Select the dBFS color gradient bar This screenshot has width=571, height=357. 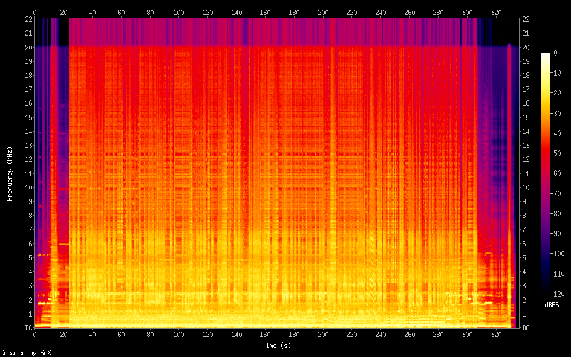click(x=545, y=173)
